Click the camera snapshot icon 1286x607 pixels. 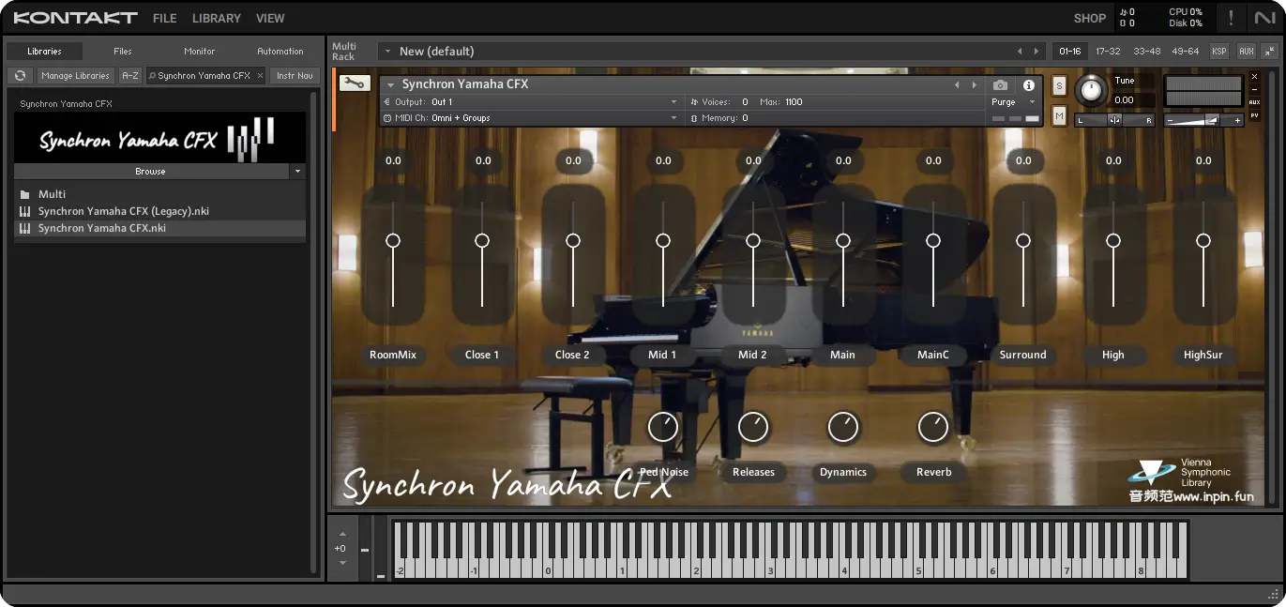[x=1000, y=85]
